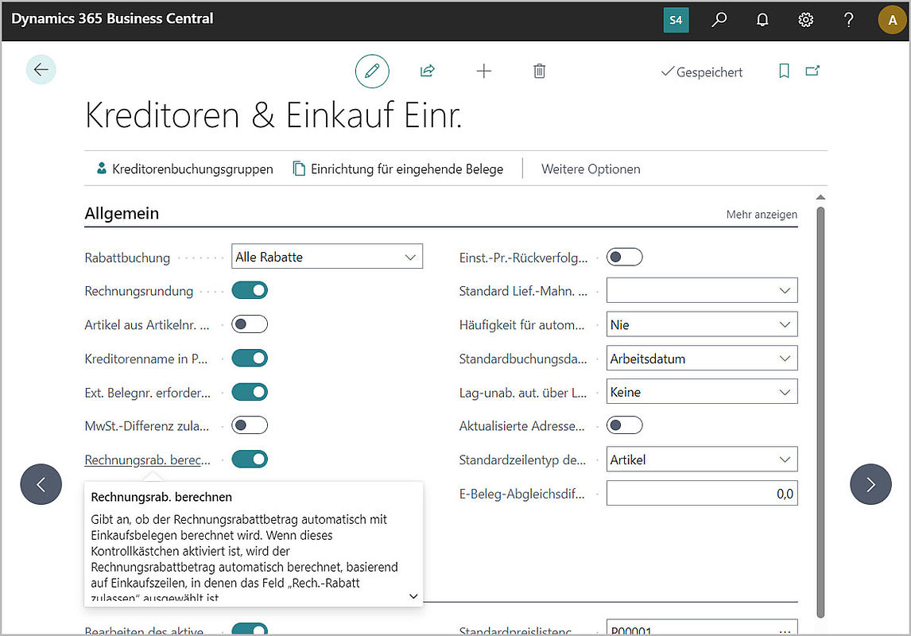Toggle Ext. Belegnr. erforder... switch
This screenshot has width=911, height=636.
coord(250,392)
